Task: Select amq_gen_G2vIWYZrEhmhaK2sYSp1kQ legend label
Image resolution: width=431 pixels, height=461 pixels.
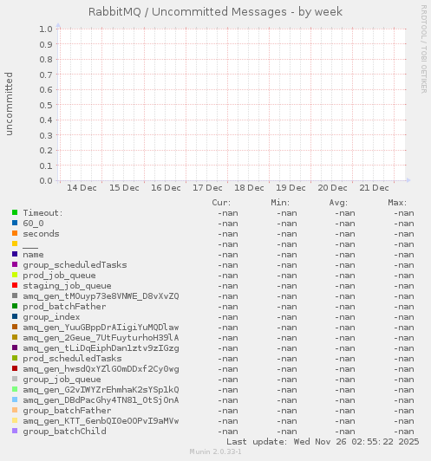Action: coord(101,390)
